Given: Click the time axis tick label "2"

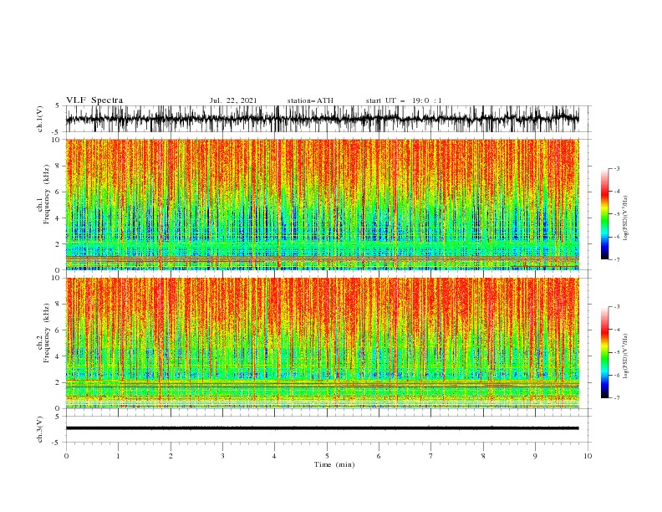Looking at the screenshot, I should click(171, 456).
